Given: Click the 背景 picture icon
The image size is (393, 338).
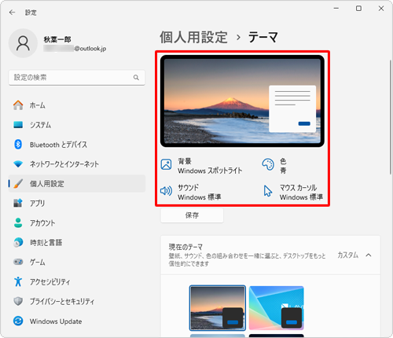Looking at the screenshot, I should (166, 164).
